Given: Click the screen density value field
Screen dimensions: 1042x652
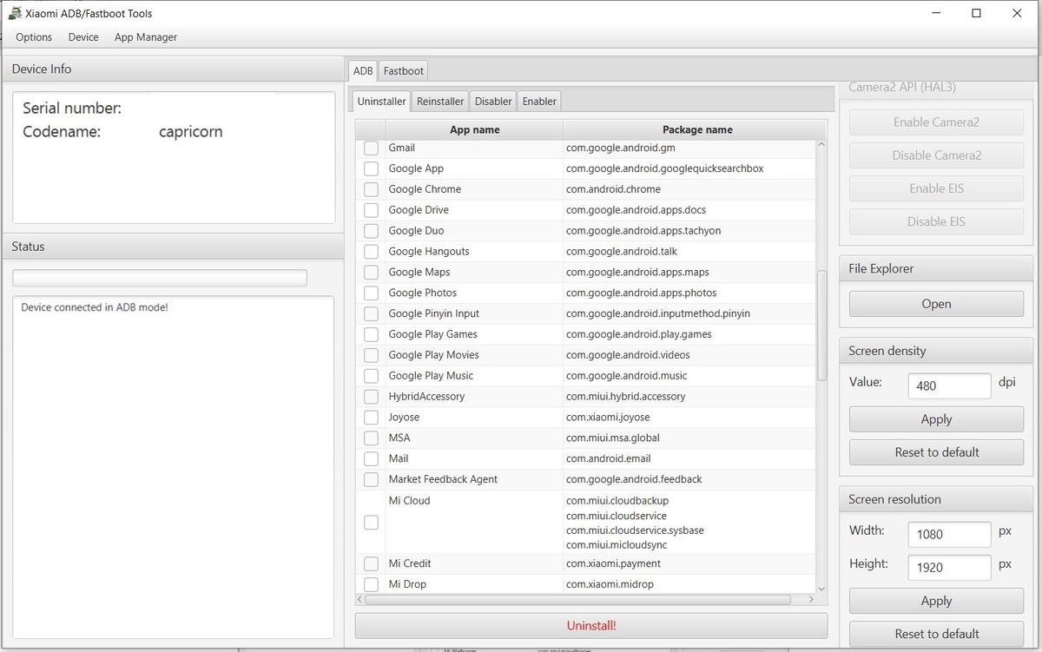Looking at the screenshot, I should click(x=949, y=385).
